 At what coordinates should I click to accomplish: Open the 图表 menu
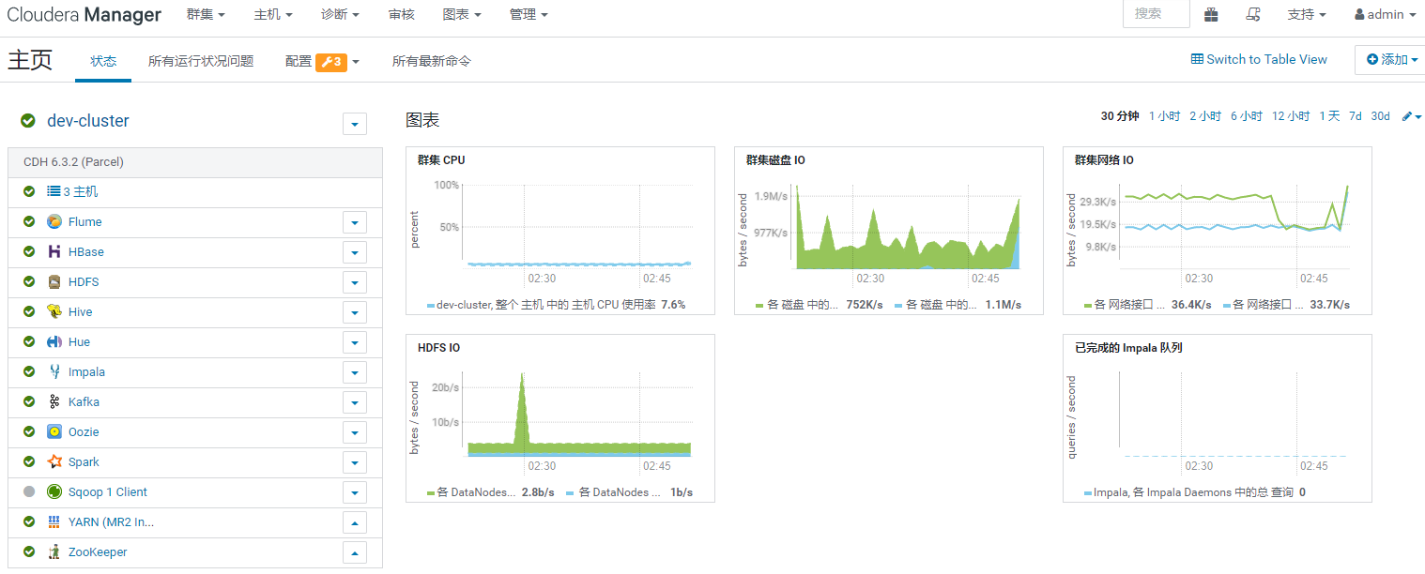(462, 15)
